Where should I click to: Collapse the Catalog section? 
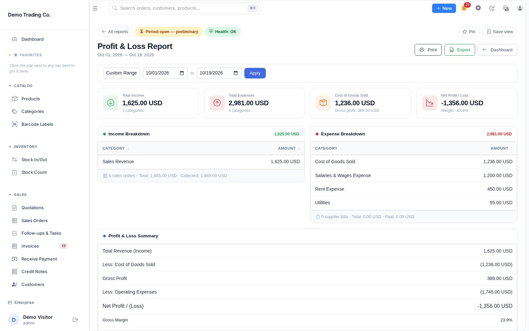(x=21, y=86)
